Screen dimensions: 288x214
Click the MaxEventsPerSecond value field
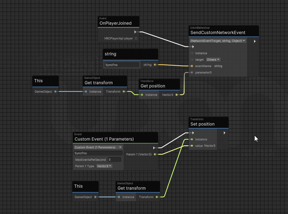tap(115, 160)
